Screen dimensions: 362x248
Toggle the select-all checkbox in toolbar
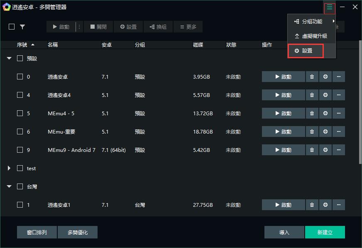tap(12, 27)
